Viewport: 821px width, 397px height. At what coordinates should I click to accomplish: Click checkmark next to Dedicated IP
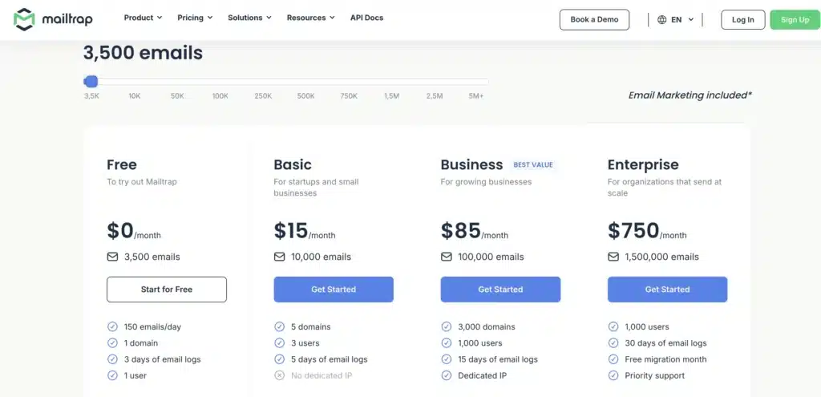447,375
